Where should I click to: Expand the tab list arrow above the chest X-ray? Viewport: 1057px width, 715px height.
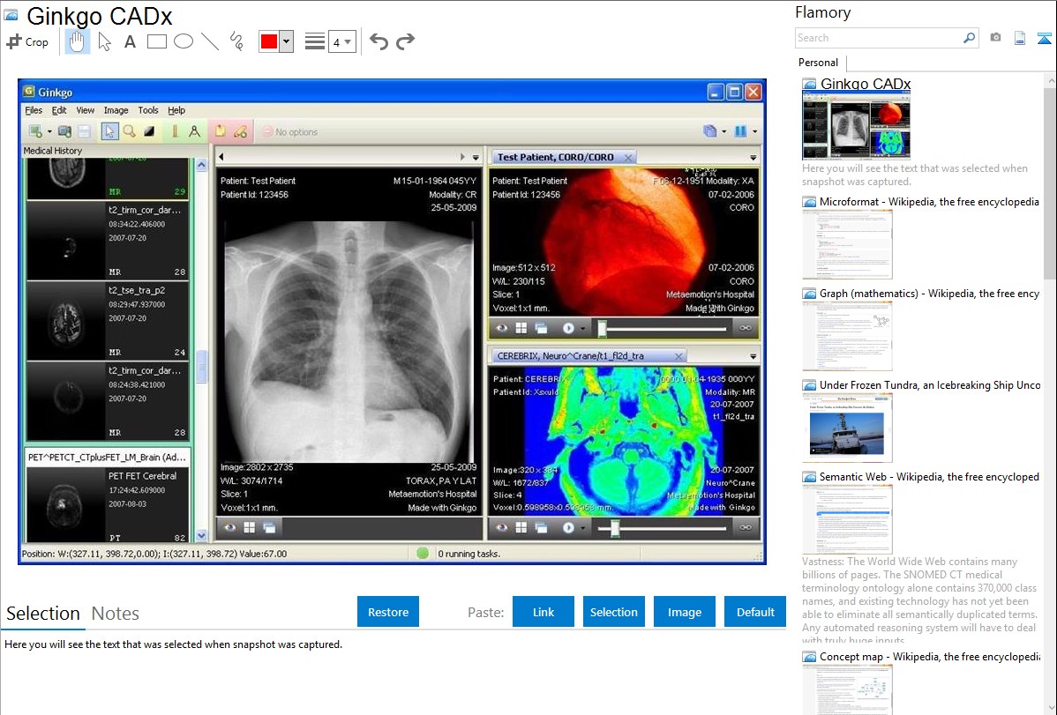pos(476,157)
